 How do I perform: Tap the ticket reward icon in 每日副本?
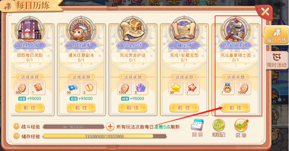73,88
